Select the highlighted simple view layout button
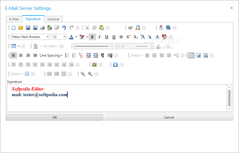Viewport: 239px width, 153px height. coord(191,55)
